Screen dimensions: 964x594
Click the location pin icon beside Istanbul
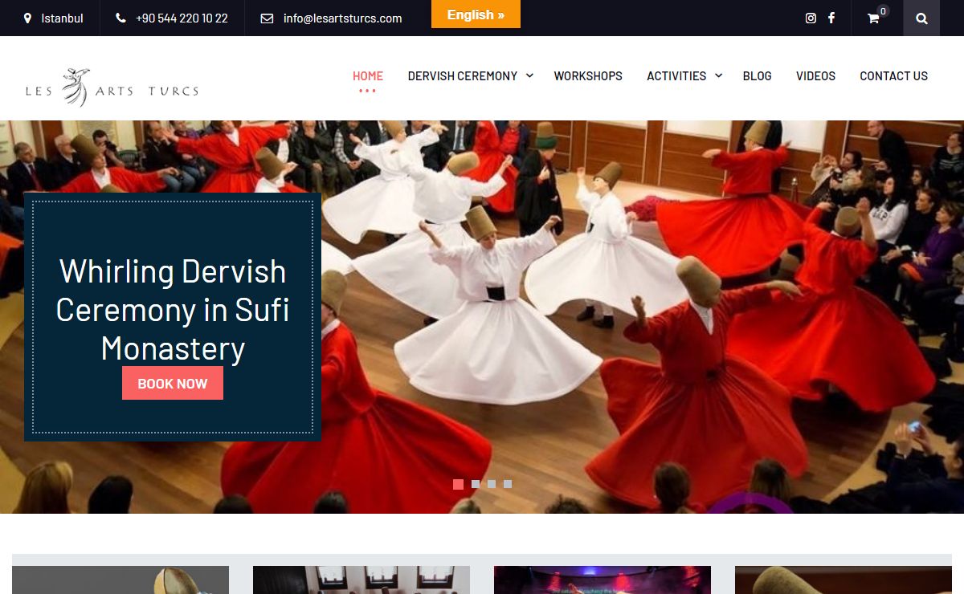[x=28, y=18]
